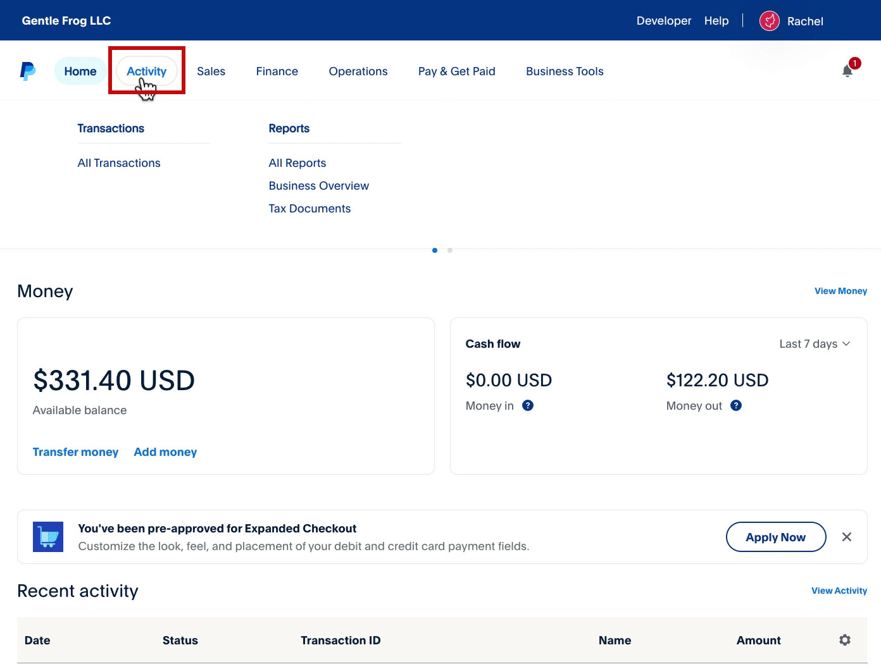Click the $331.40 USD balance

(114, 381)
